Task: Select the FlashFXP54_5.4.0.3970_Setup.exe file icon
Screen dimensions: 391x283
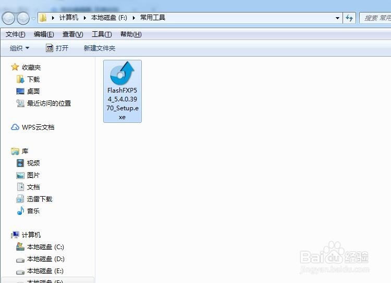Action: [122, 73]
